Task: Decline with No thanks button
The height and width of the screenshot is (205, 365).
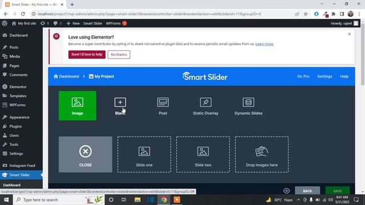Action: (119, 55)
